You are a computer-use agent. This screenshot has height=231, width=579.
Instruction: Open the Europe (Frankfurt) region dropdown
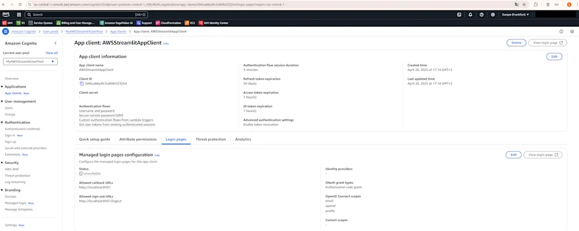pos(516,14)
